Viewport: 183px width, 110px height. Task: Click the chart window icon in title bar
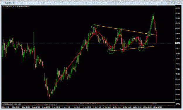(x=3, y=3)
